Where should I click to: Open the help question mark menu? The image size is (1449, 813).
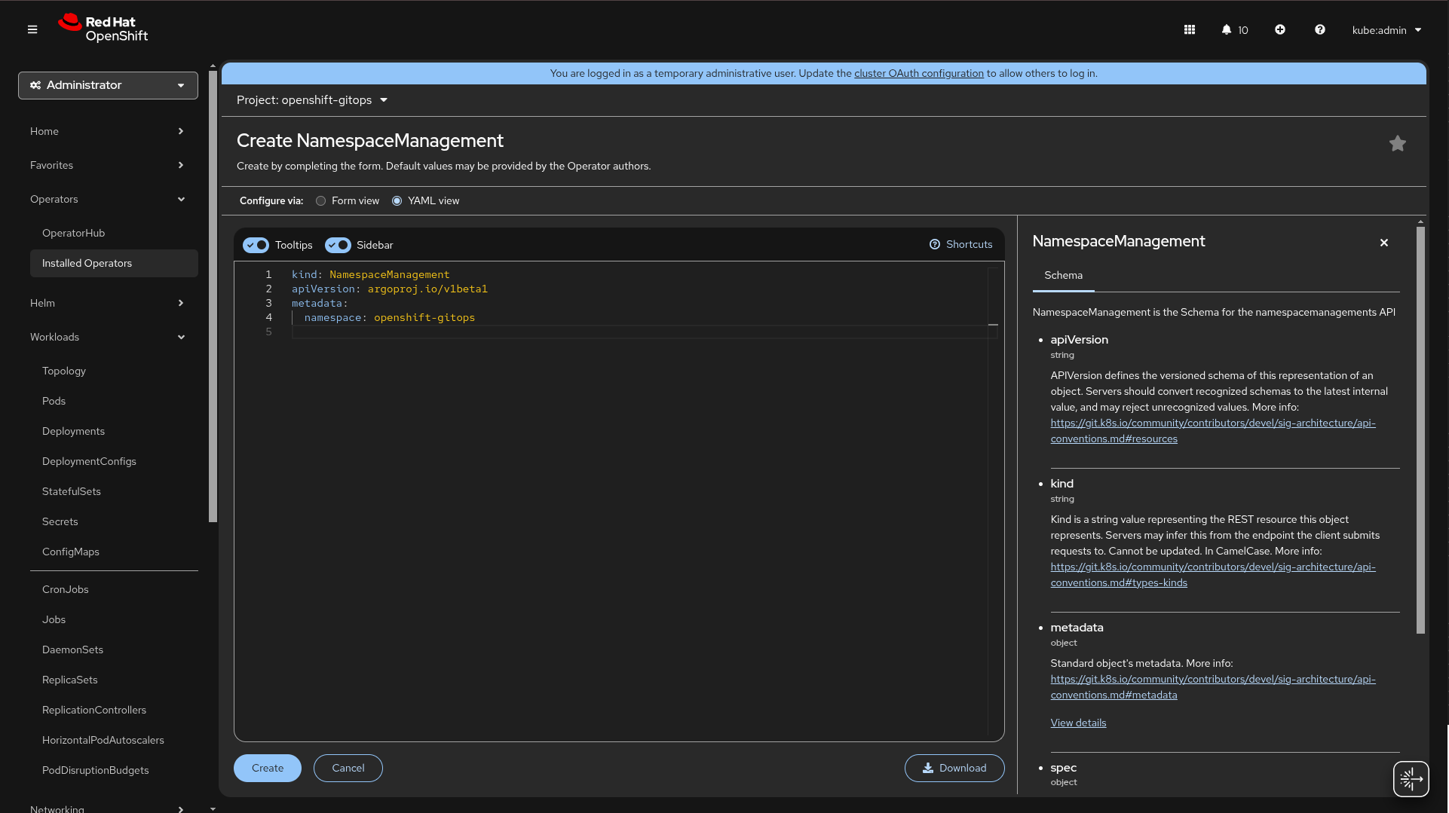point(1320,29)
